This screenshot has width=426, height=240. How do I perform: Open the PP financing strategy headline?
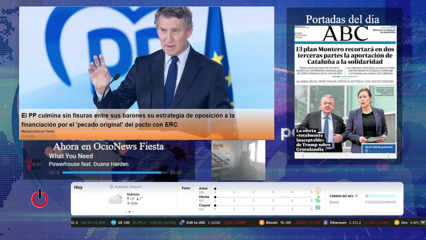point(128,120)
